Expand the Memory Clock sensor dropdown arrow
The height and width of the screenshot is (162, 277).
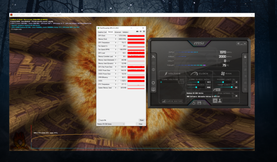(x=116, y=39)
